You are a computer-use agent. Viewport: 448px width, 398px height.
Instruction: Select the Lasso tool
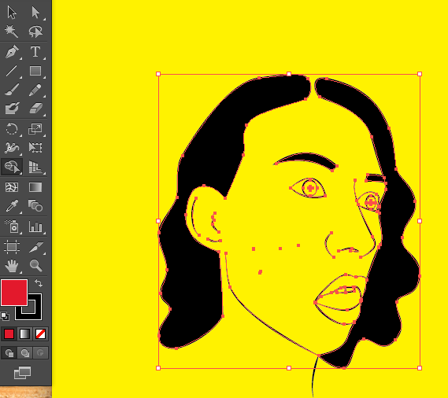35,31
